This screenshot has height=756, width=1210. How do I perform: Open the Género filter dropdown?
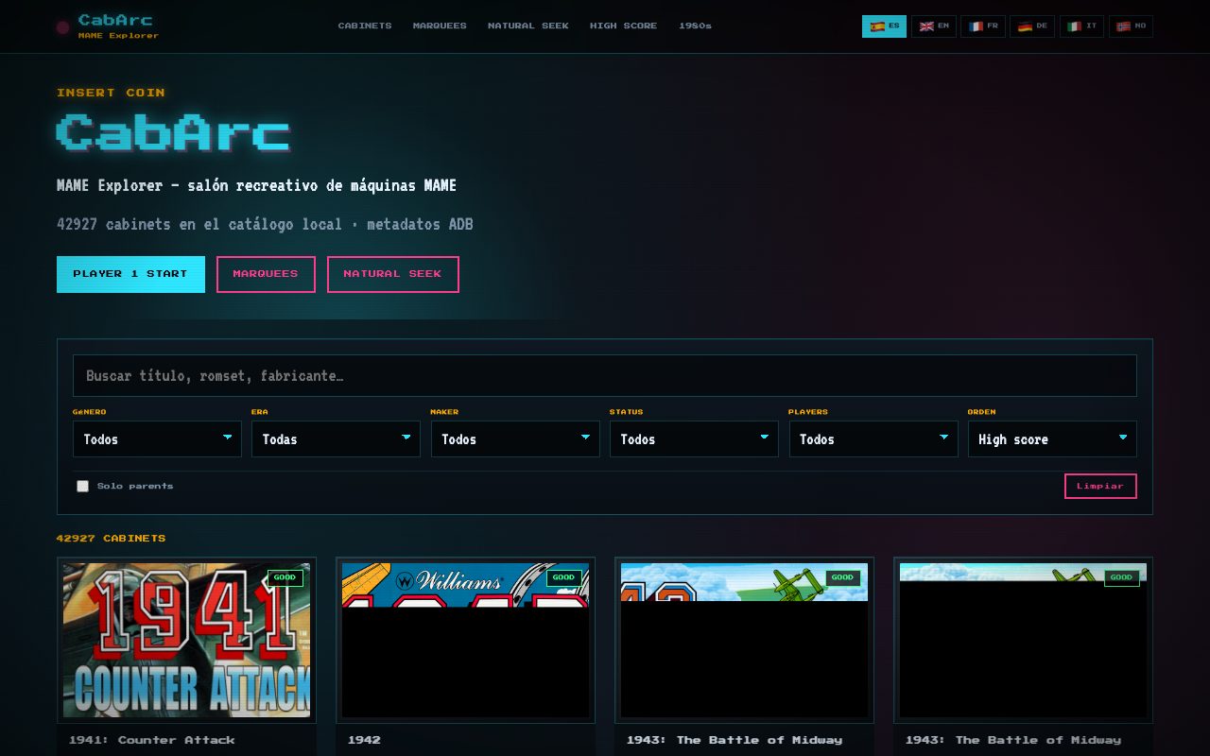click(157, 439)
